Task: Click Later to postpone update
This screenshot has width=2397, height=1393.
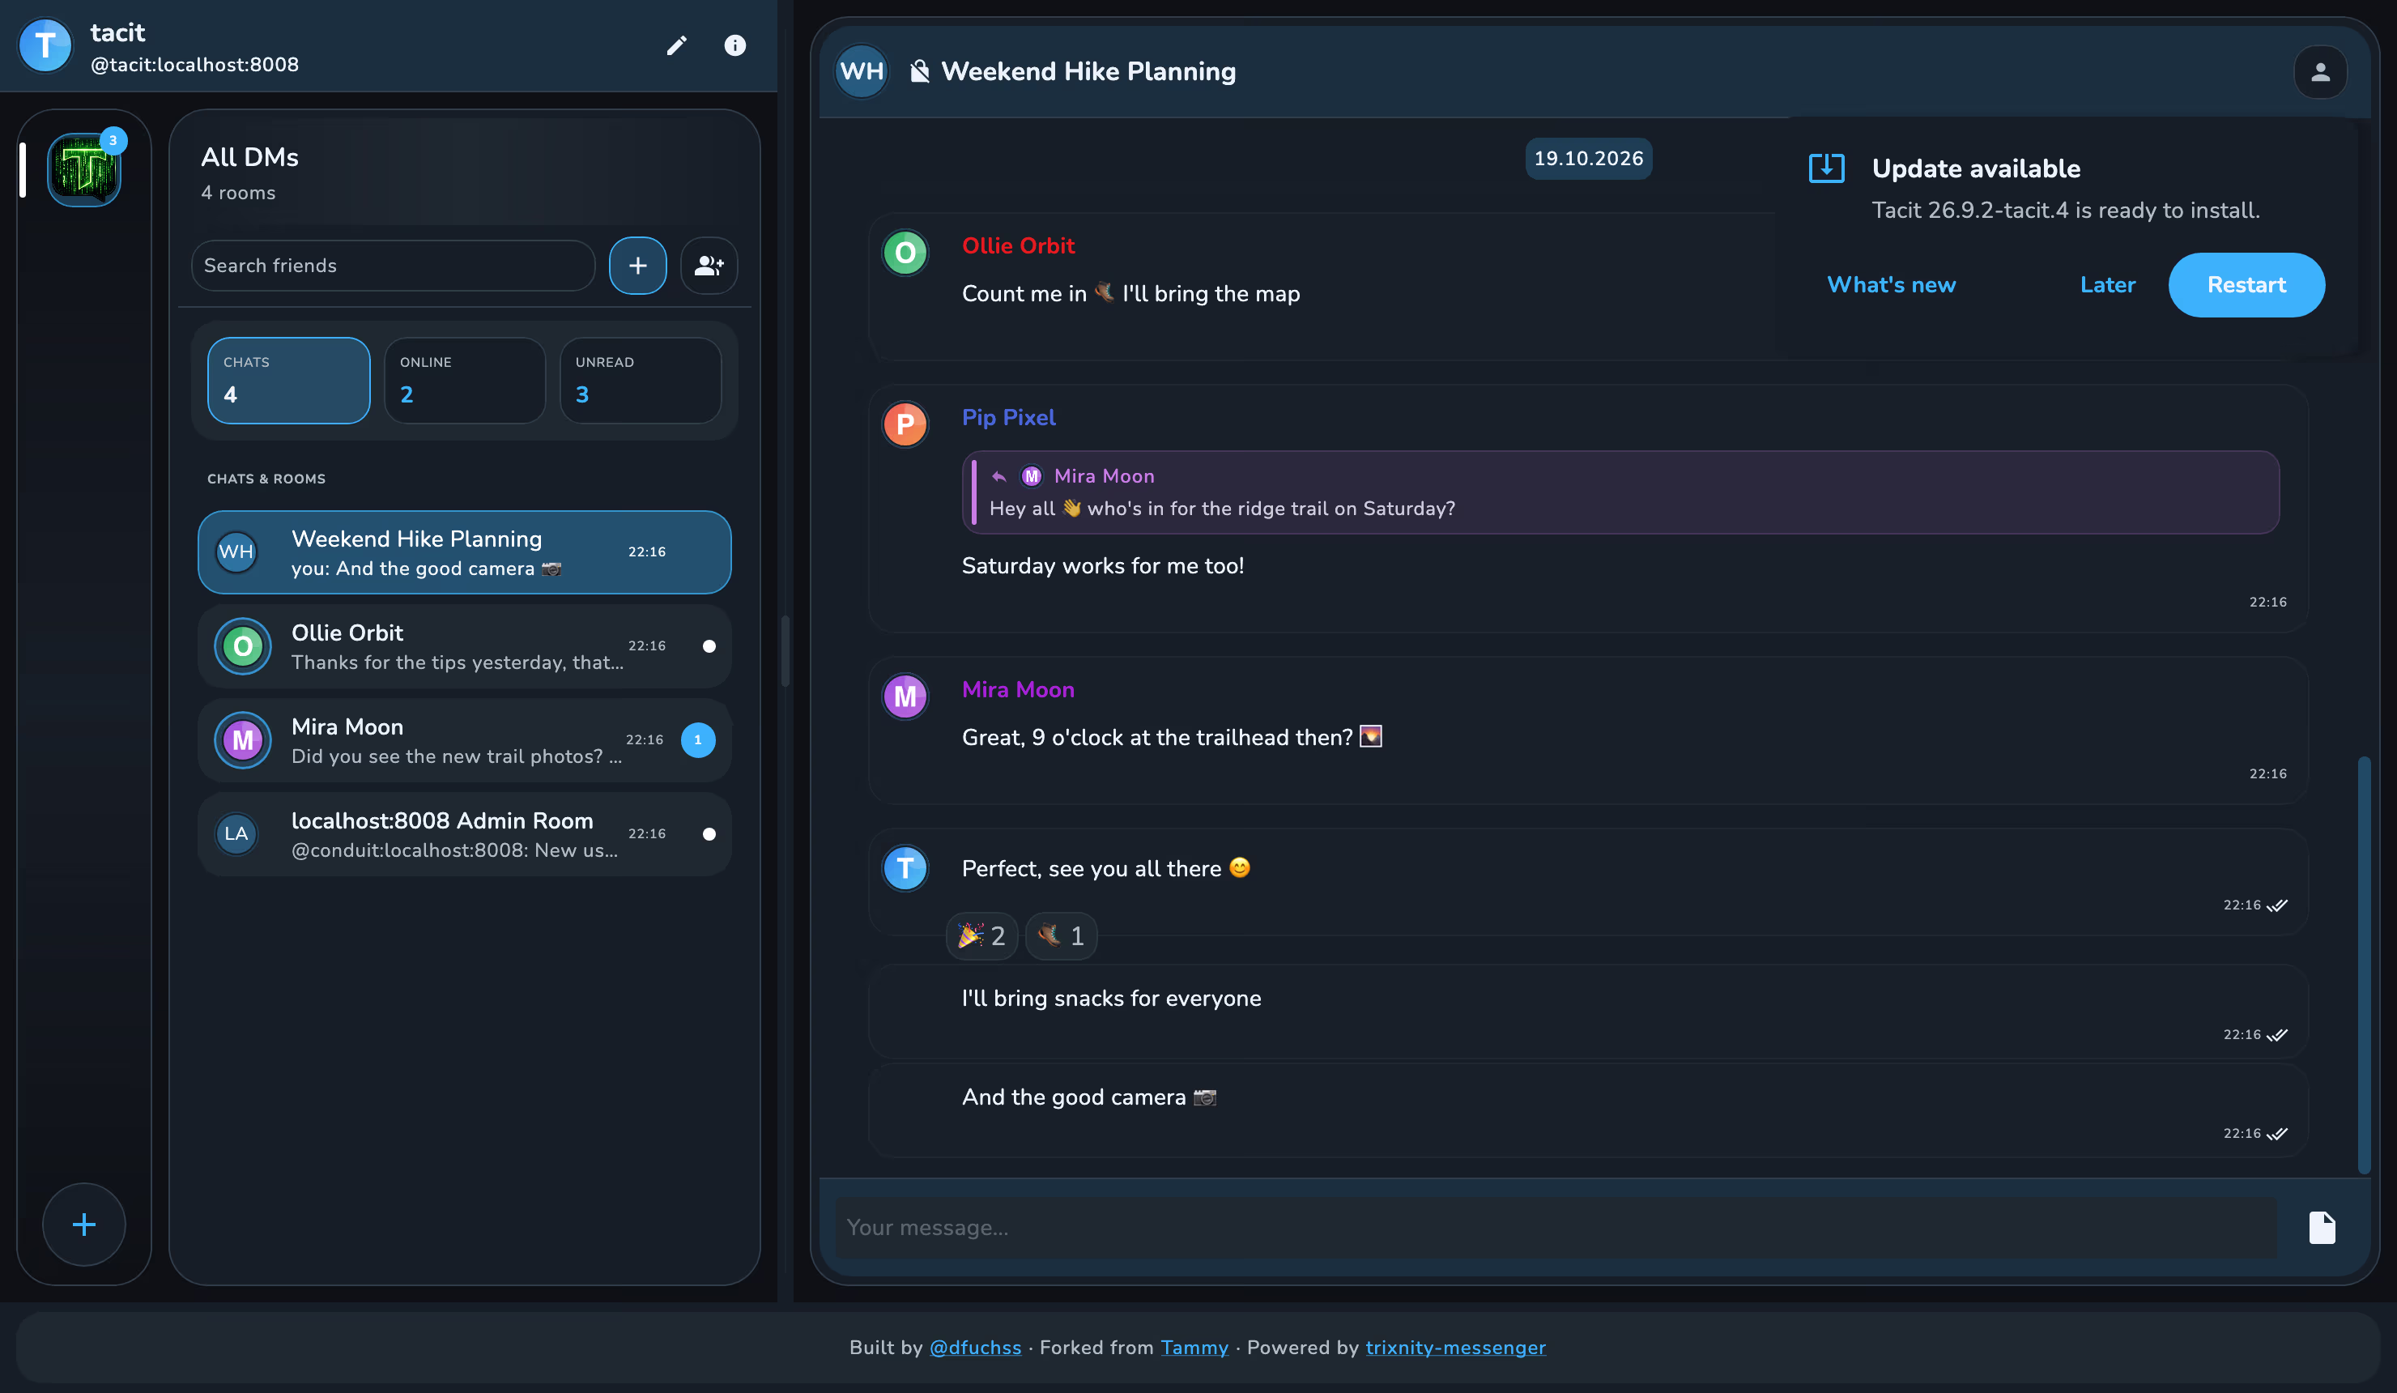Action: 2107,284
